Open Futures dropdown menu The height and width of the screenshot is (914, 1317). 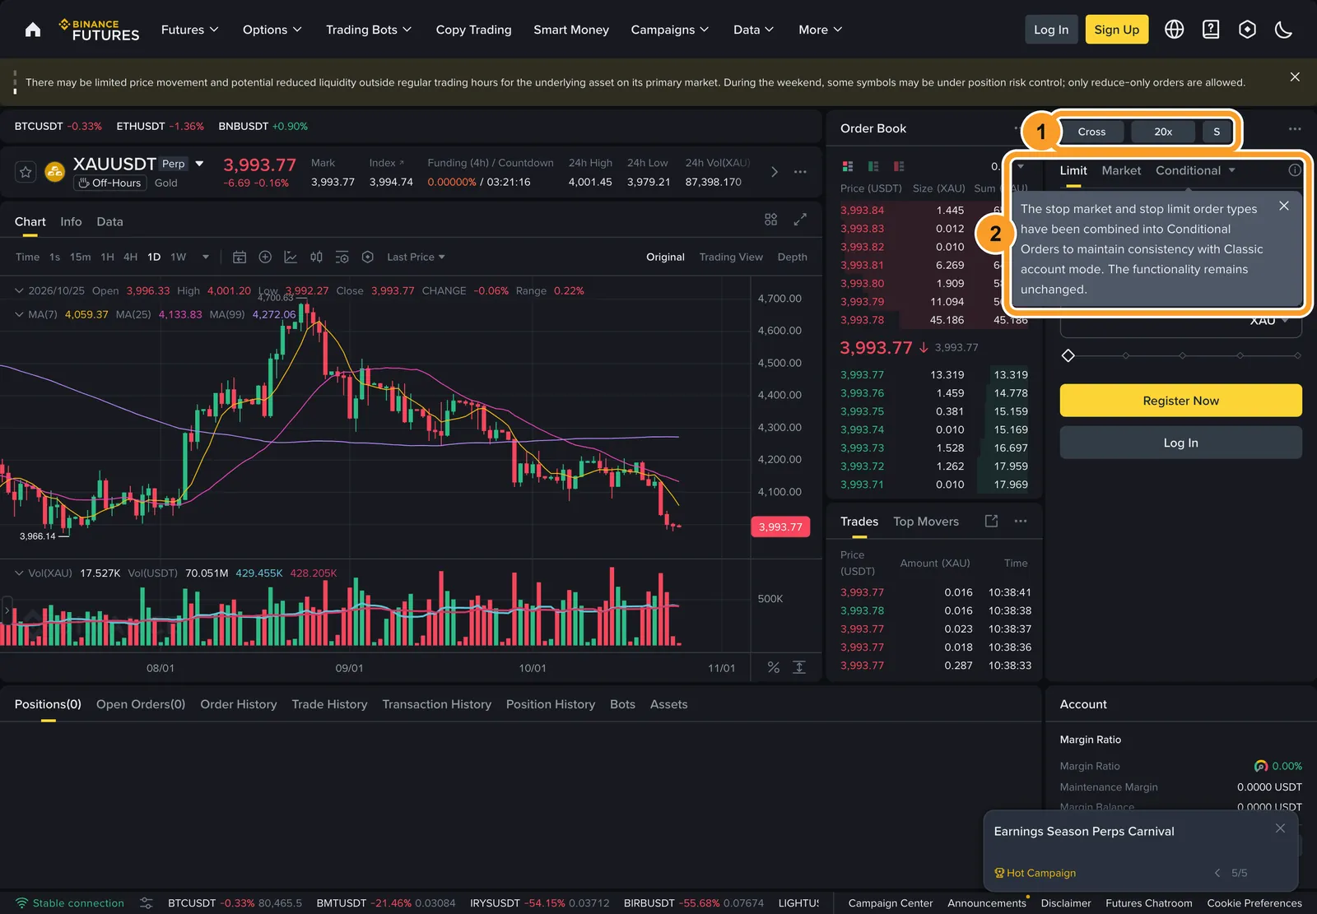click(190, 30)
